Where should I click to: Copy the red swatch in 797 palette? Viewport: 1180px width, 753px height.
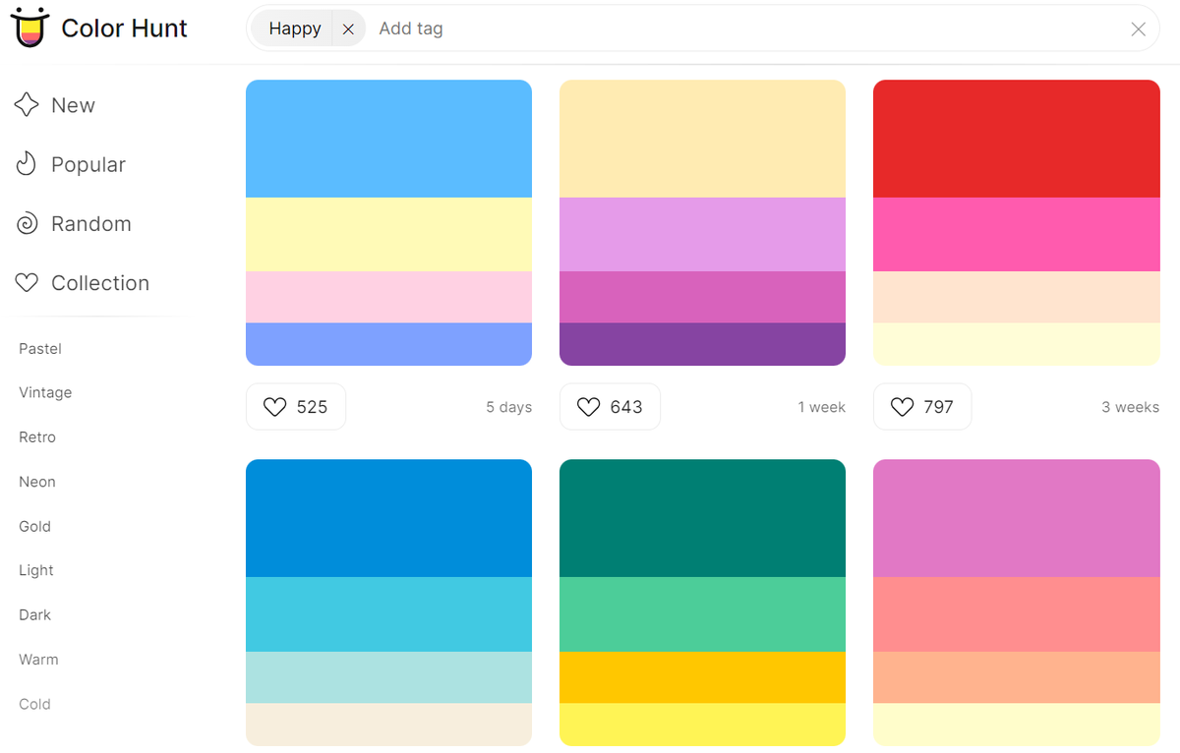pyautogui.click(x=1017, y=139)
